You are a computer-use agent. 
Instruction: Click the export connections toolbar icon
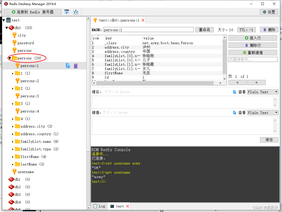pyautogui.click(x=67, y=12)
